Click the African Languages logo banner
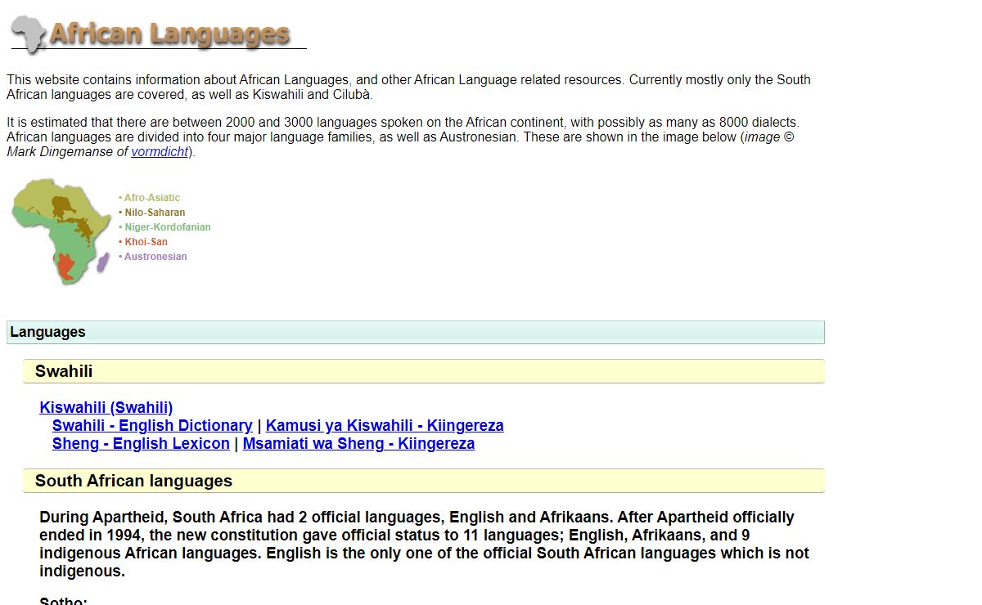This screenshot has width=982, height=605. [x=157, y=34]
